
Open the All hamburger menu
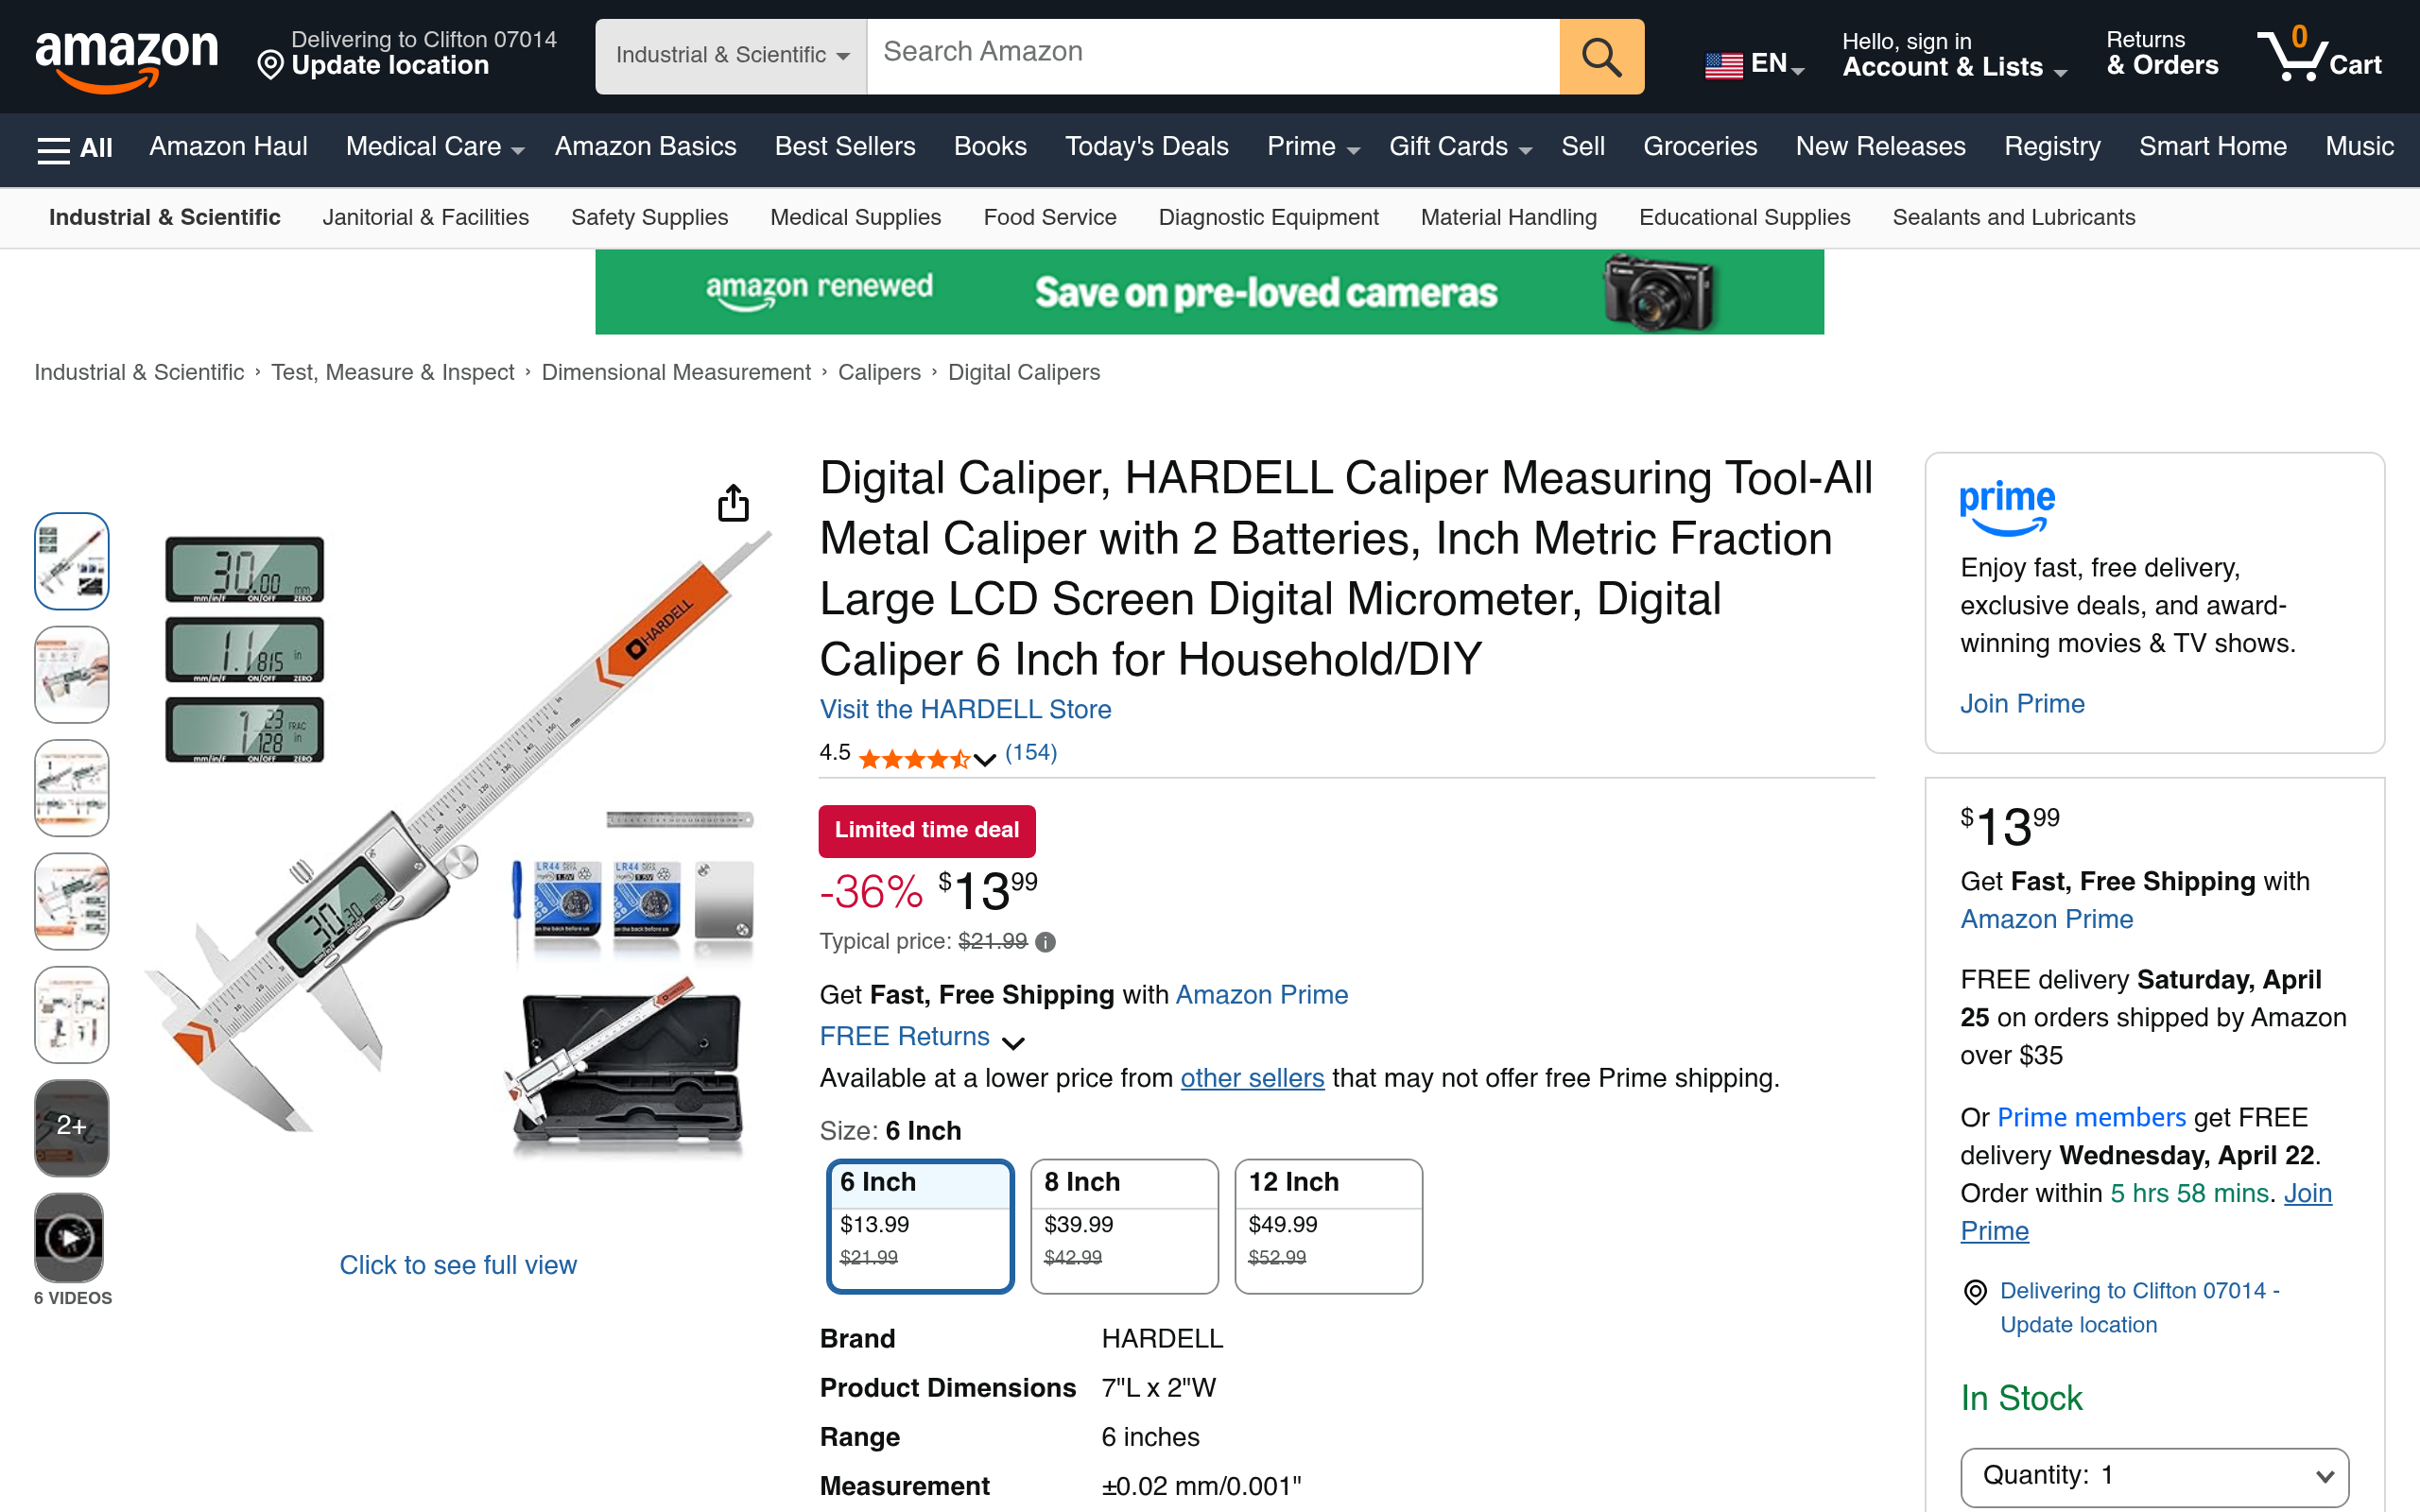74,148
